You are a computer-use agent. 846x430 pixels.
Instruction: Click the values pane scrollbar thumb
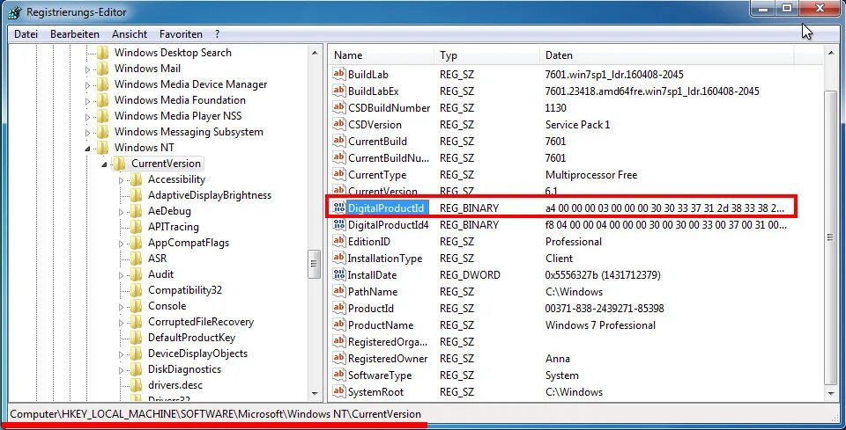coord(831,237)
